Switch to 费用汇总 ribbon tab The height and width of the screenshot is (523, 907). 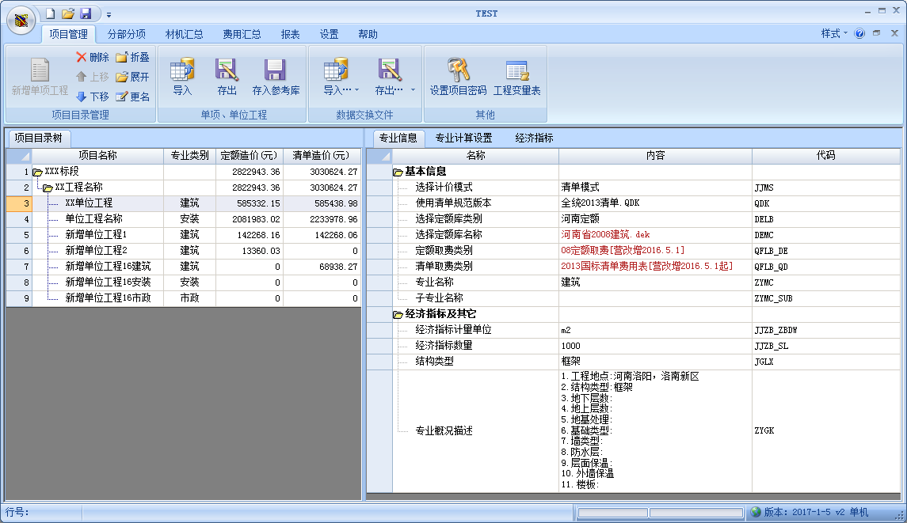pos(242,34)
